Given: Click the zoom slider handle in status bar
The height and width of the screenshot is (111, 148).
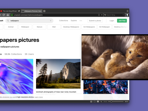Looking at the screenshot, I should [x=111, y=101].
